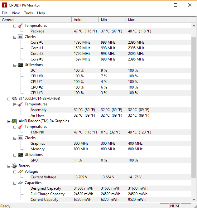Screen dimensions: 197x208
Task: Click the Max column header
Action: click(139, 20)
